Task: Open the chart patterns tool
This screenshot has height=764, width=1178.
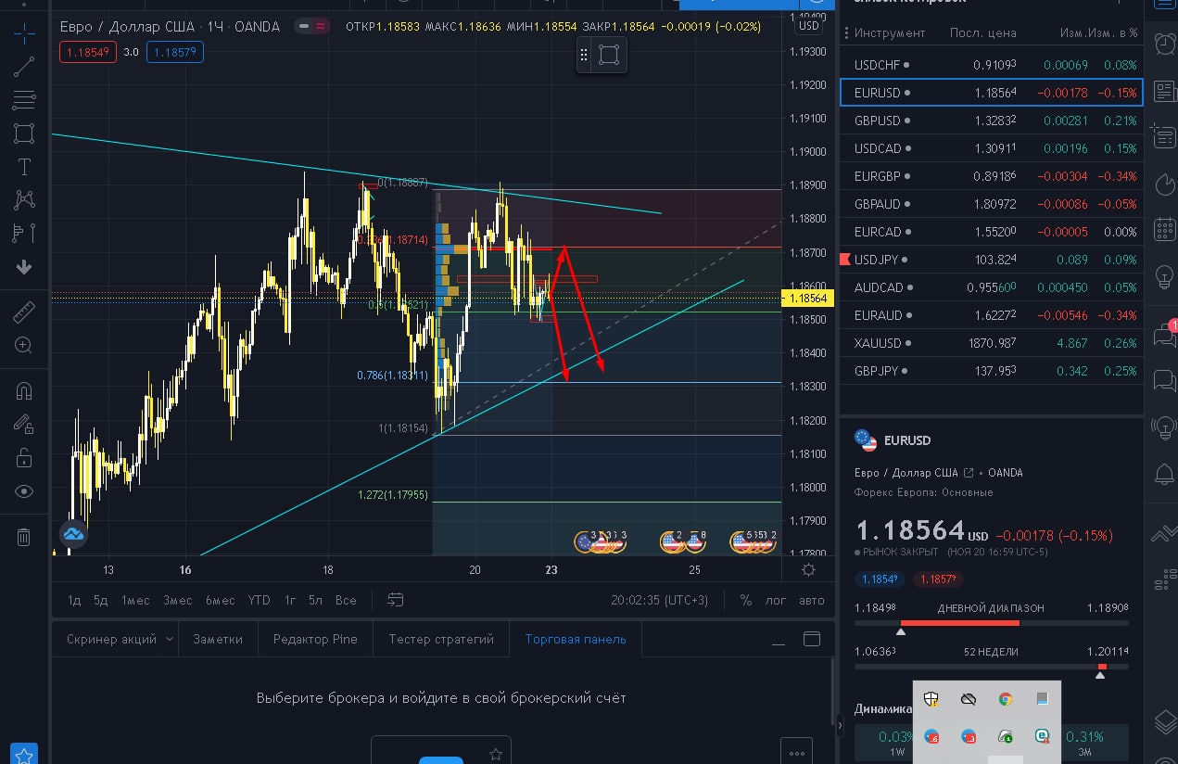Action: pos(24,199)
